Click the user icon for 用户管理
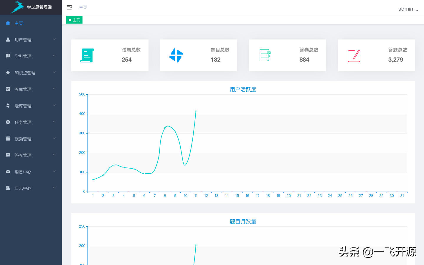424x265 pixels. (8, 39)
